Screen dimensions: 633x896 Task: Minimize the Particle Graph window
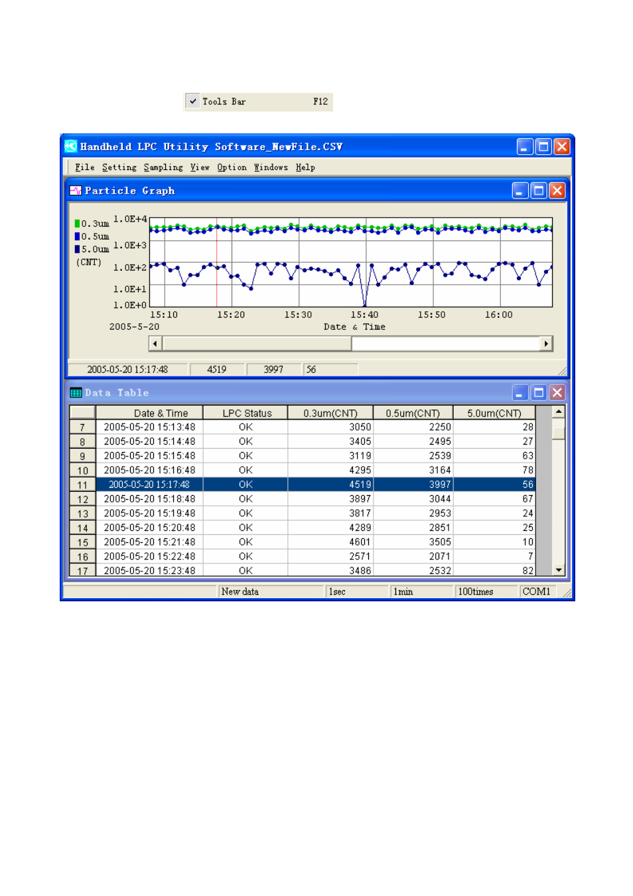coord(520,191)
